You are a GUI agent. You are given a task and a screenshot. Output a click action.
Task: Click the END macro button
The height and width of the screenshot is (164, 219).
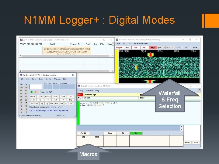coord(97,137)
